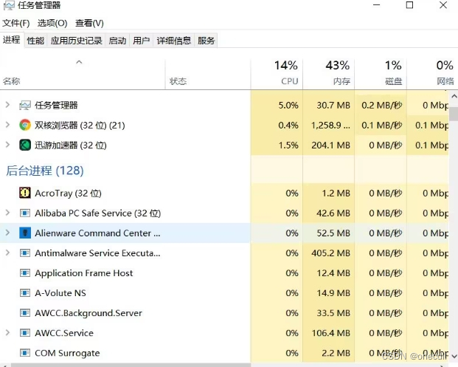Expand the 迅游加速器 process group
The width and height of the screenshot is (458, 367).
click(x=8, y=145)
